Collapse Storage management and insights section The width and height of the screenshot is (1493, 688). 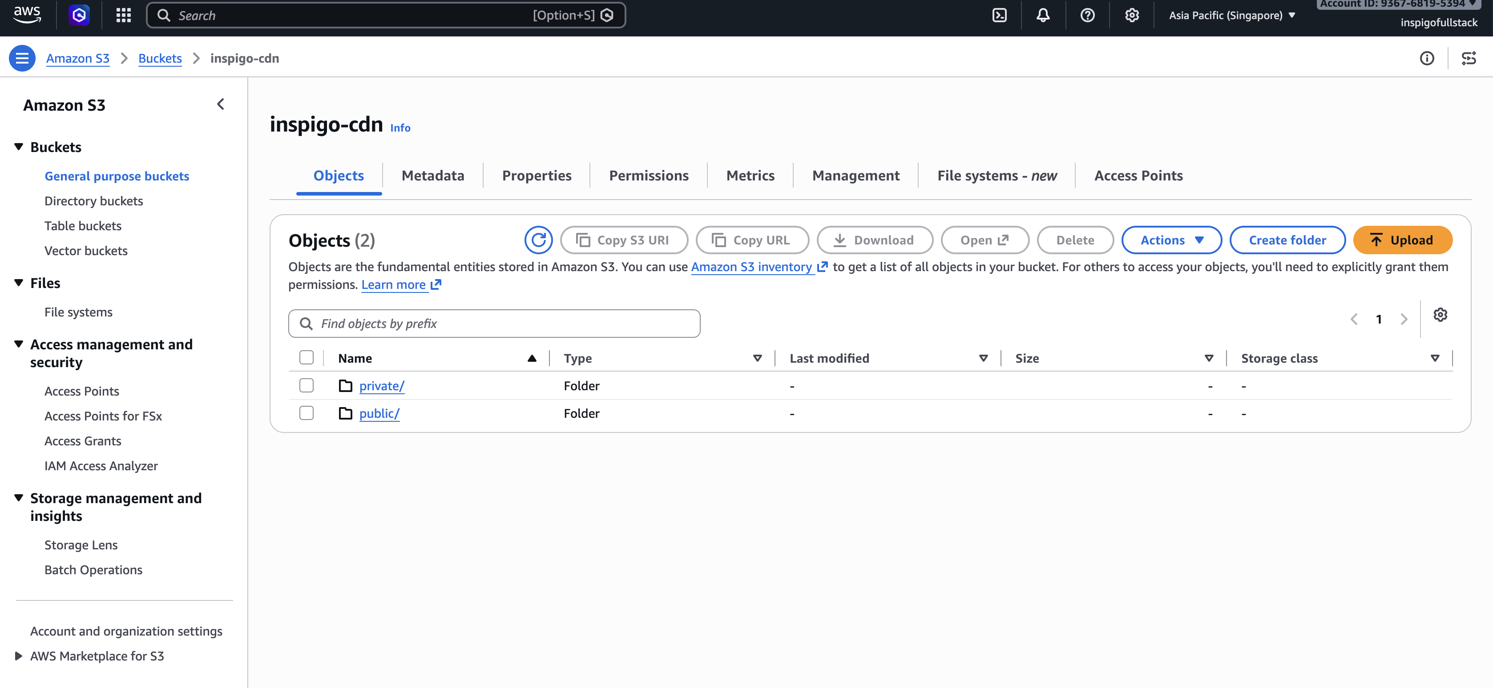point(19,498)
